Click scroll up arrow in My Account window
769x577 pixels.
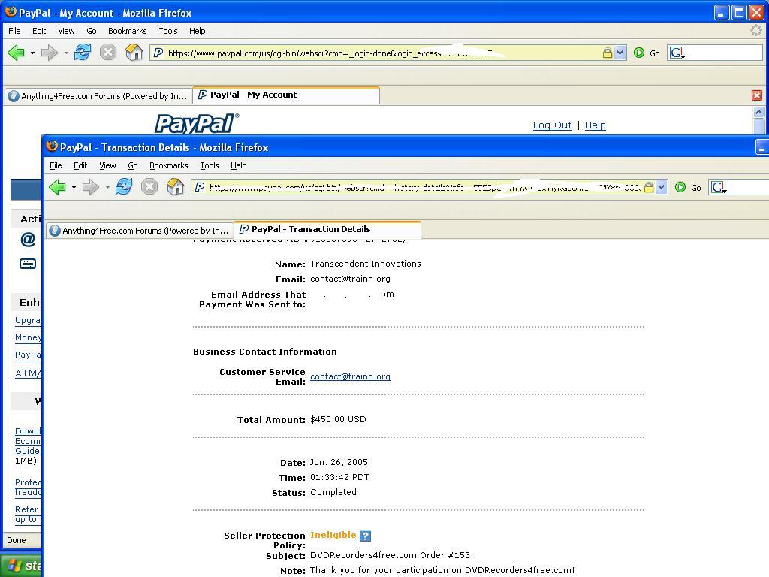point(758,113)
